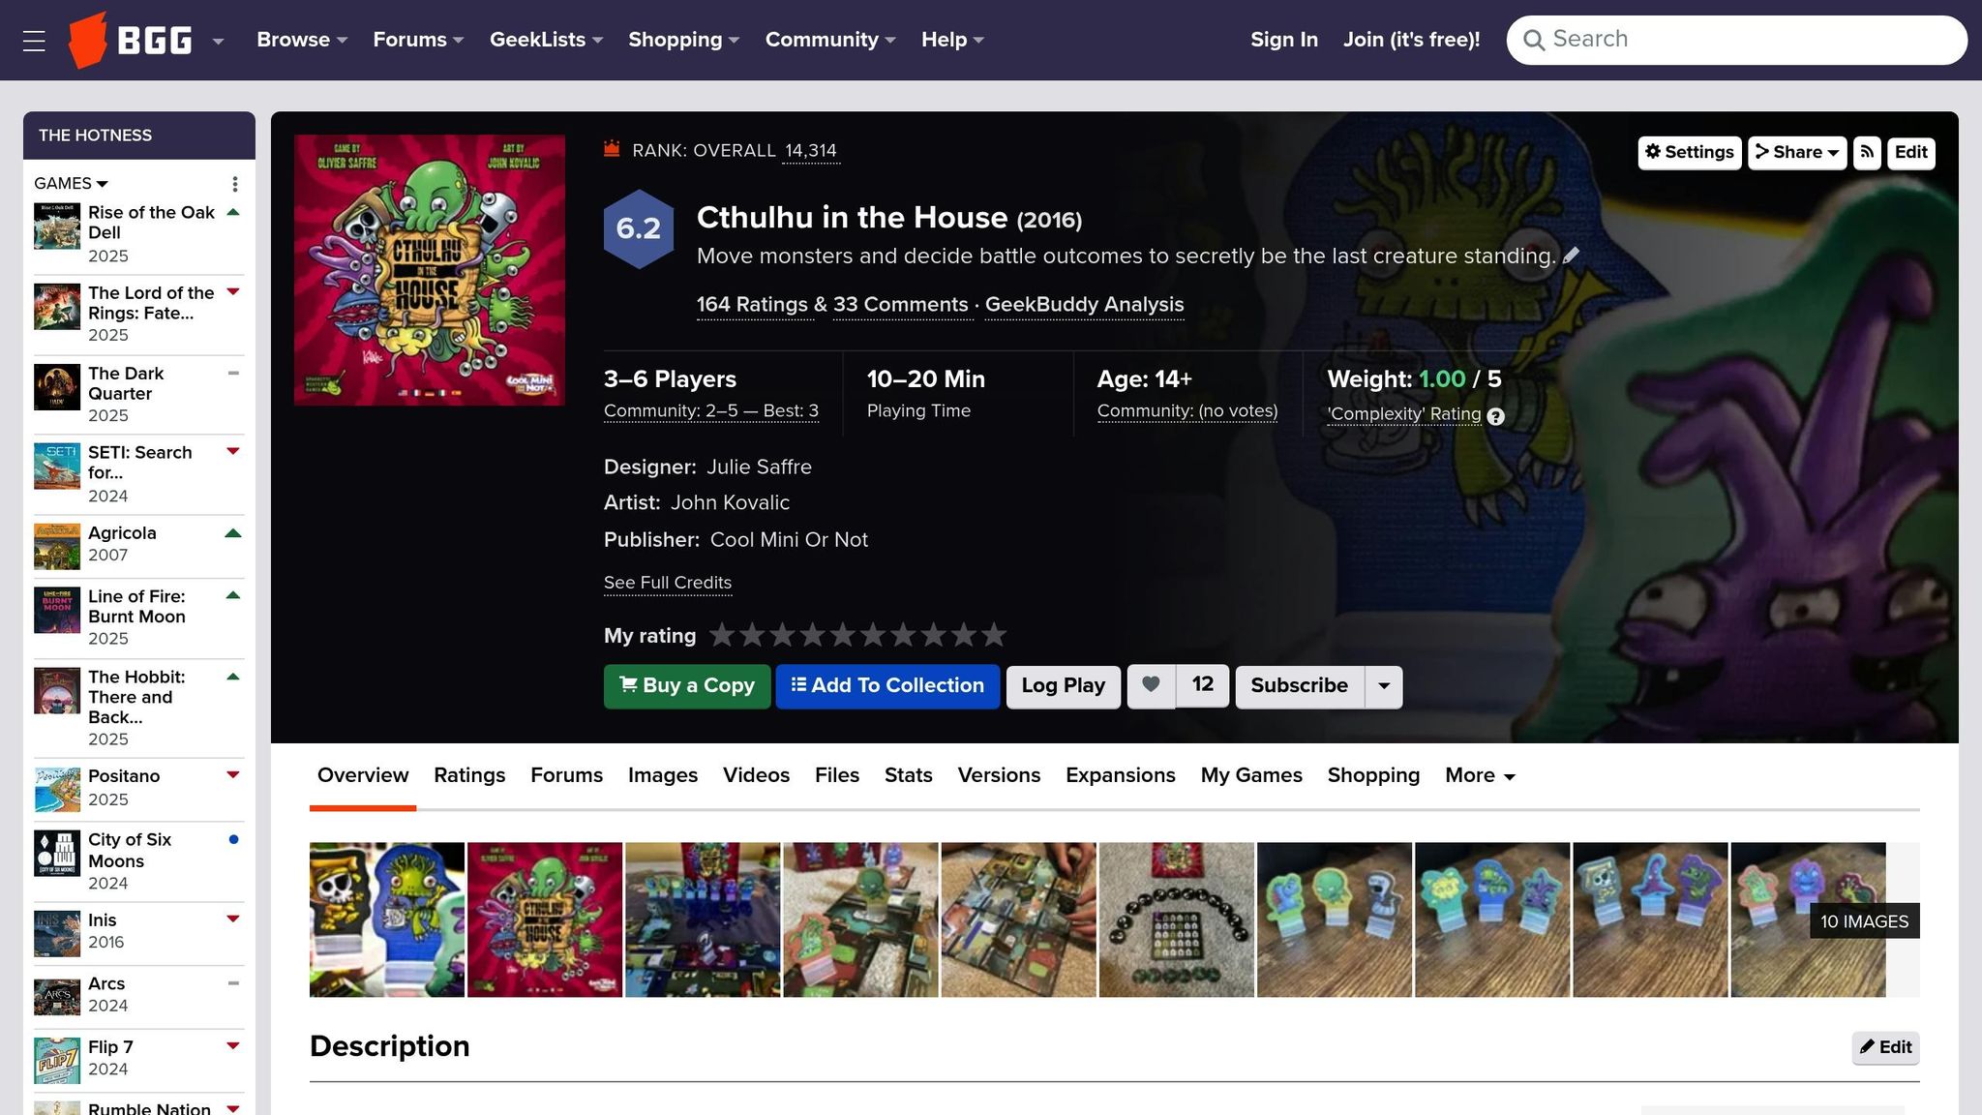
Task: Focus the Search input field
Action: 1736,40
